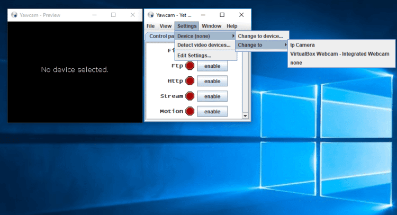This screenshot has width=397, height=215.
Task: Open the Help menu
Action: 232,26
